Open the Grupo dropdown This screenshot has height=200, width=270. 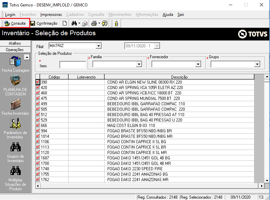pos(257,64)
